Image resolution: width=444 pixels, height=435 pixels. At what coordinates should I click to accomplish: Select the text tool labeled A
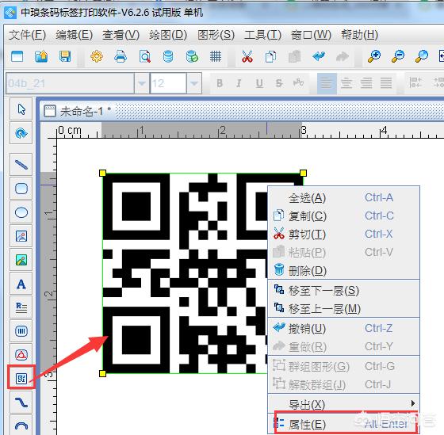[21, 284]
